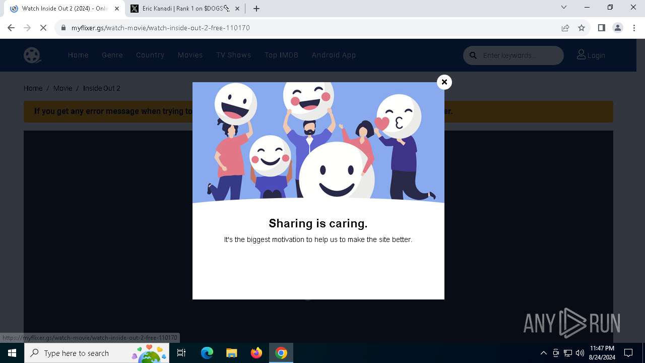Launch Firefox from the taskbar

(256, 353)
